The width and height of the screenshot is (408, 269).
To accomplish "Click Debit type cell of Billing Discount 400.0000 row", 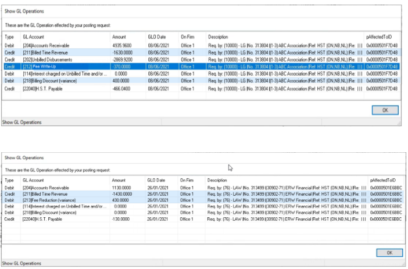I will point(9,81).
